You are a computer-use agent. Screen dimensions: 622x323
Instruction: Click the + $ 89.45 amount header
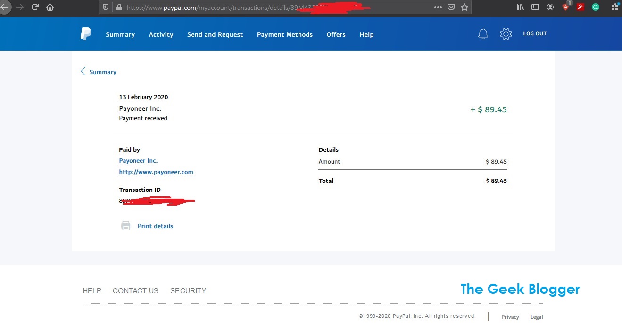tap(489, 109)
